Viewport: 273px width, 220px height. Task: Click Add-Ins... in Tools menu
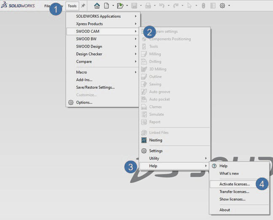pos(84,80)
